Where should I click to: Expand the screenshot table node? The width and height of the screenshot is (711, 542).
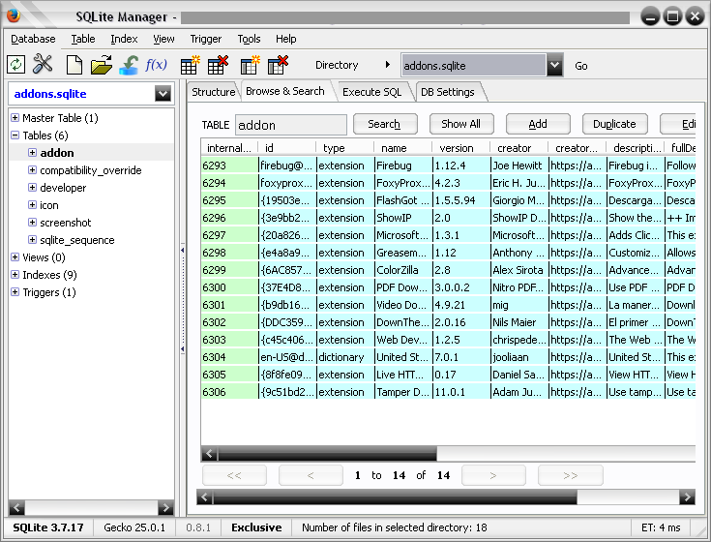[x=32, y=223]
